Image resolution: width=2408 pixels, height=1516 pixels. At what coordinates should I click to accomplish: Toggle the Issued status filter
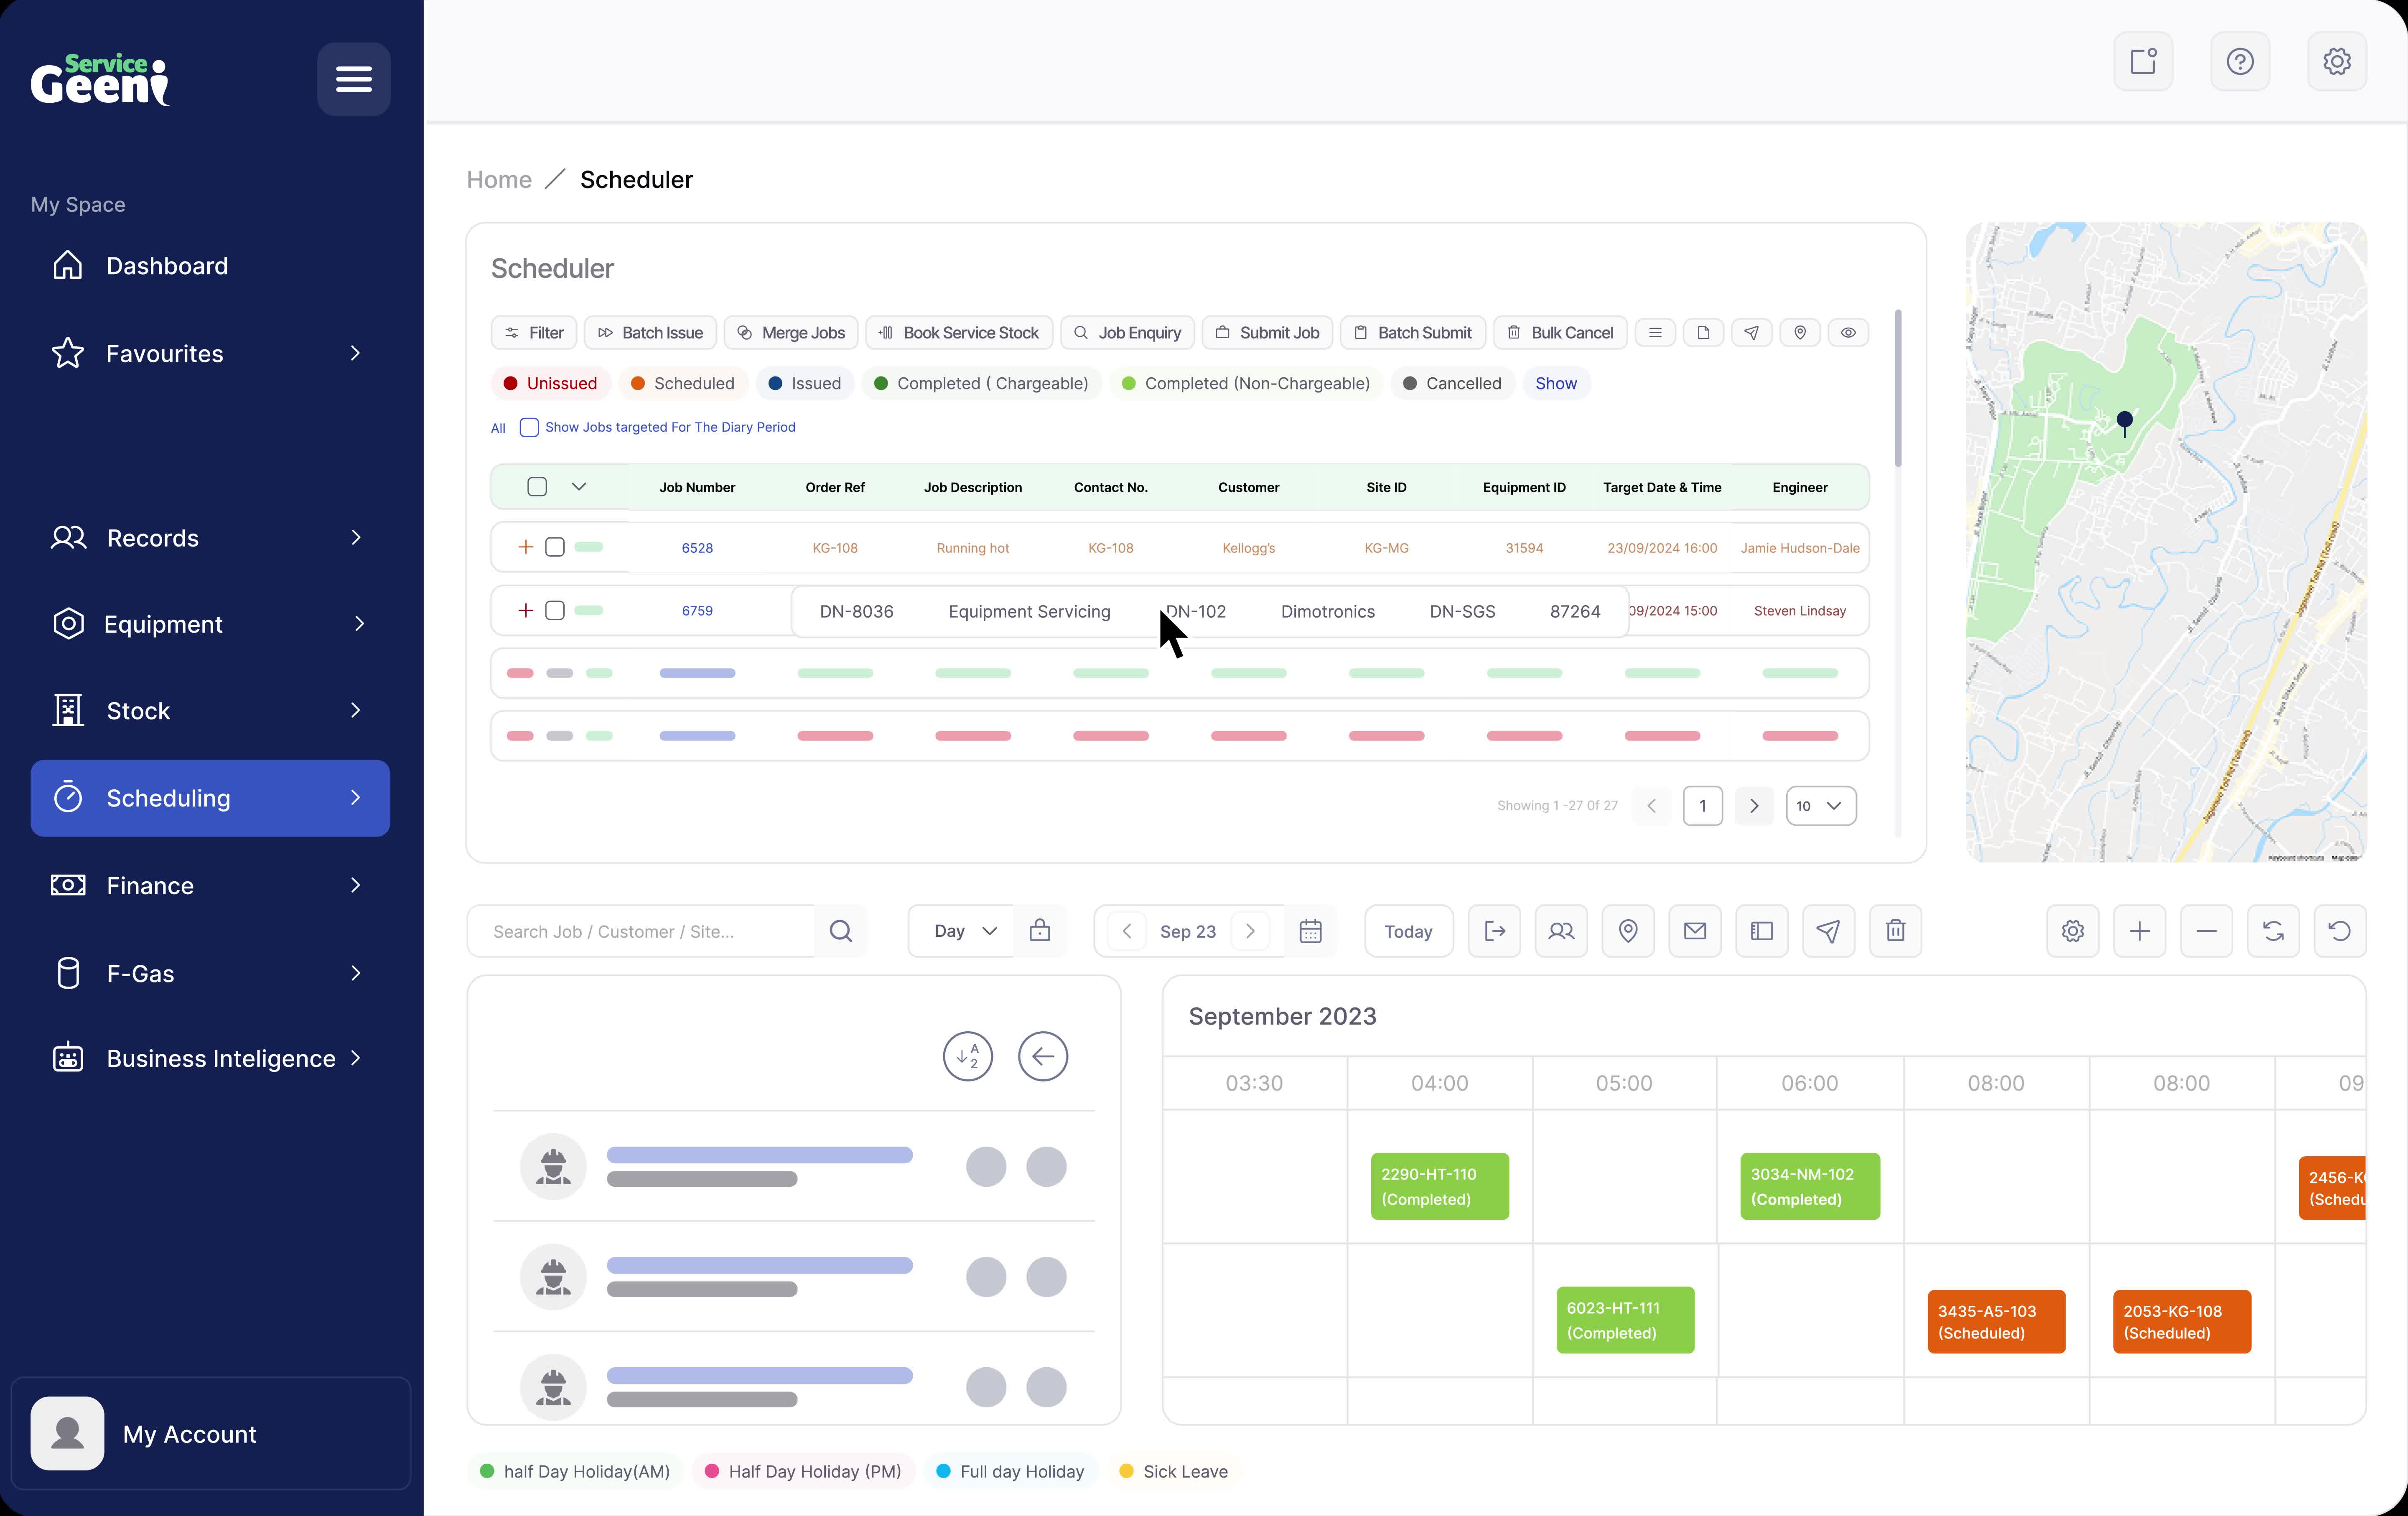805,383
